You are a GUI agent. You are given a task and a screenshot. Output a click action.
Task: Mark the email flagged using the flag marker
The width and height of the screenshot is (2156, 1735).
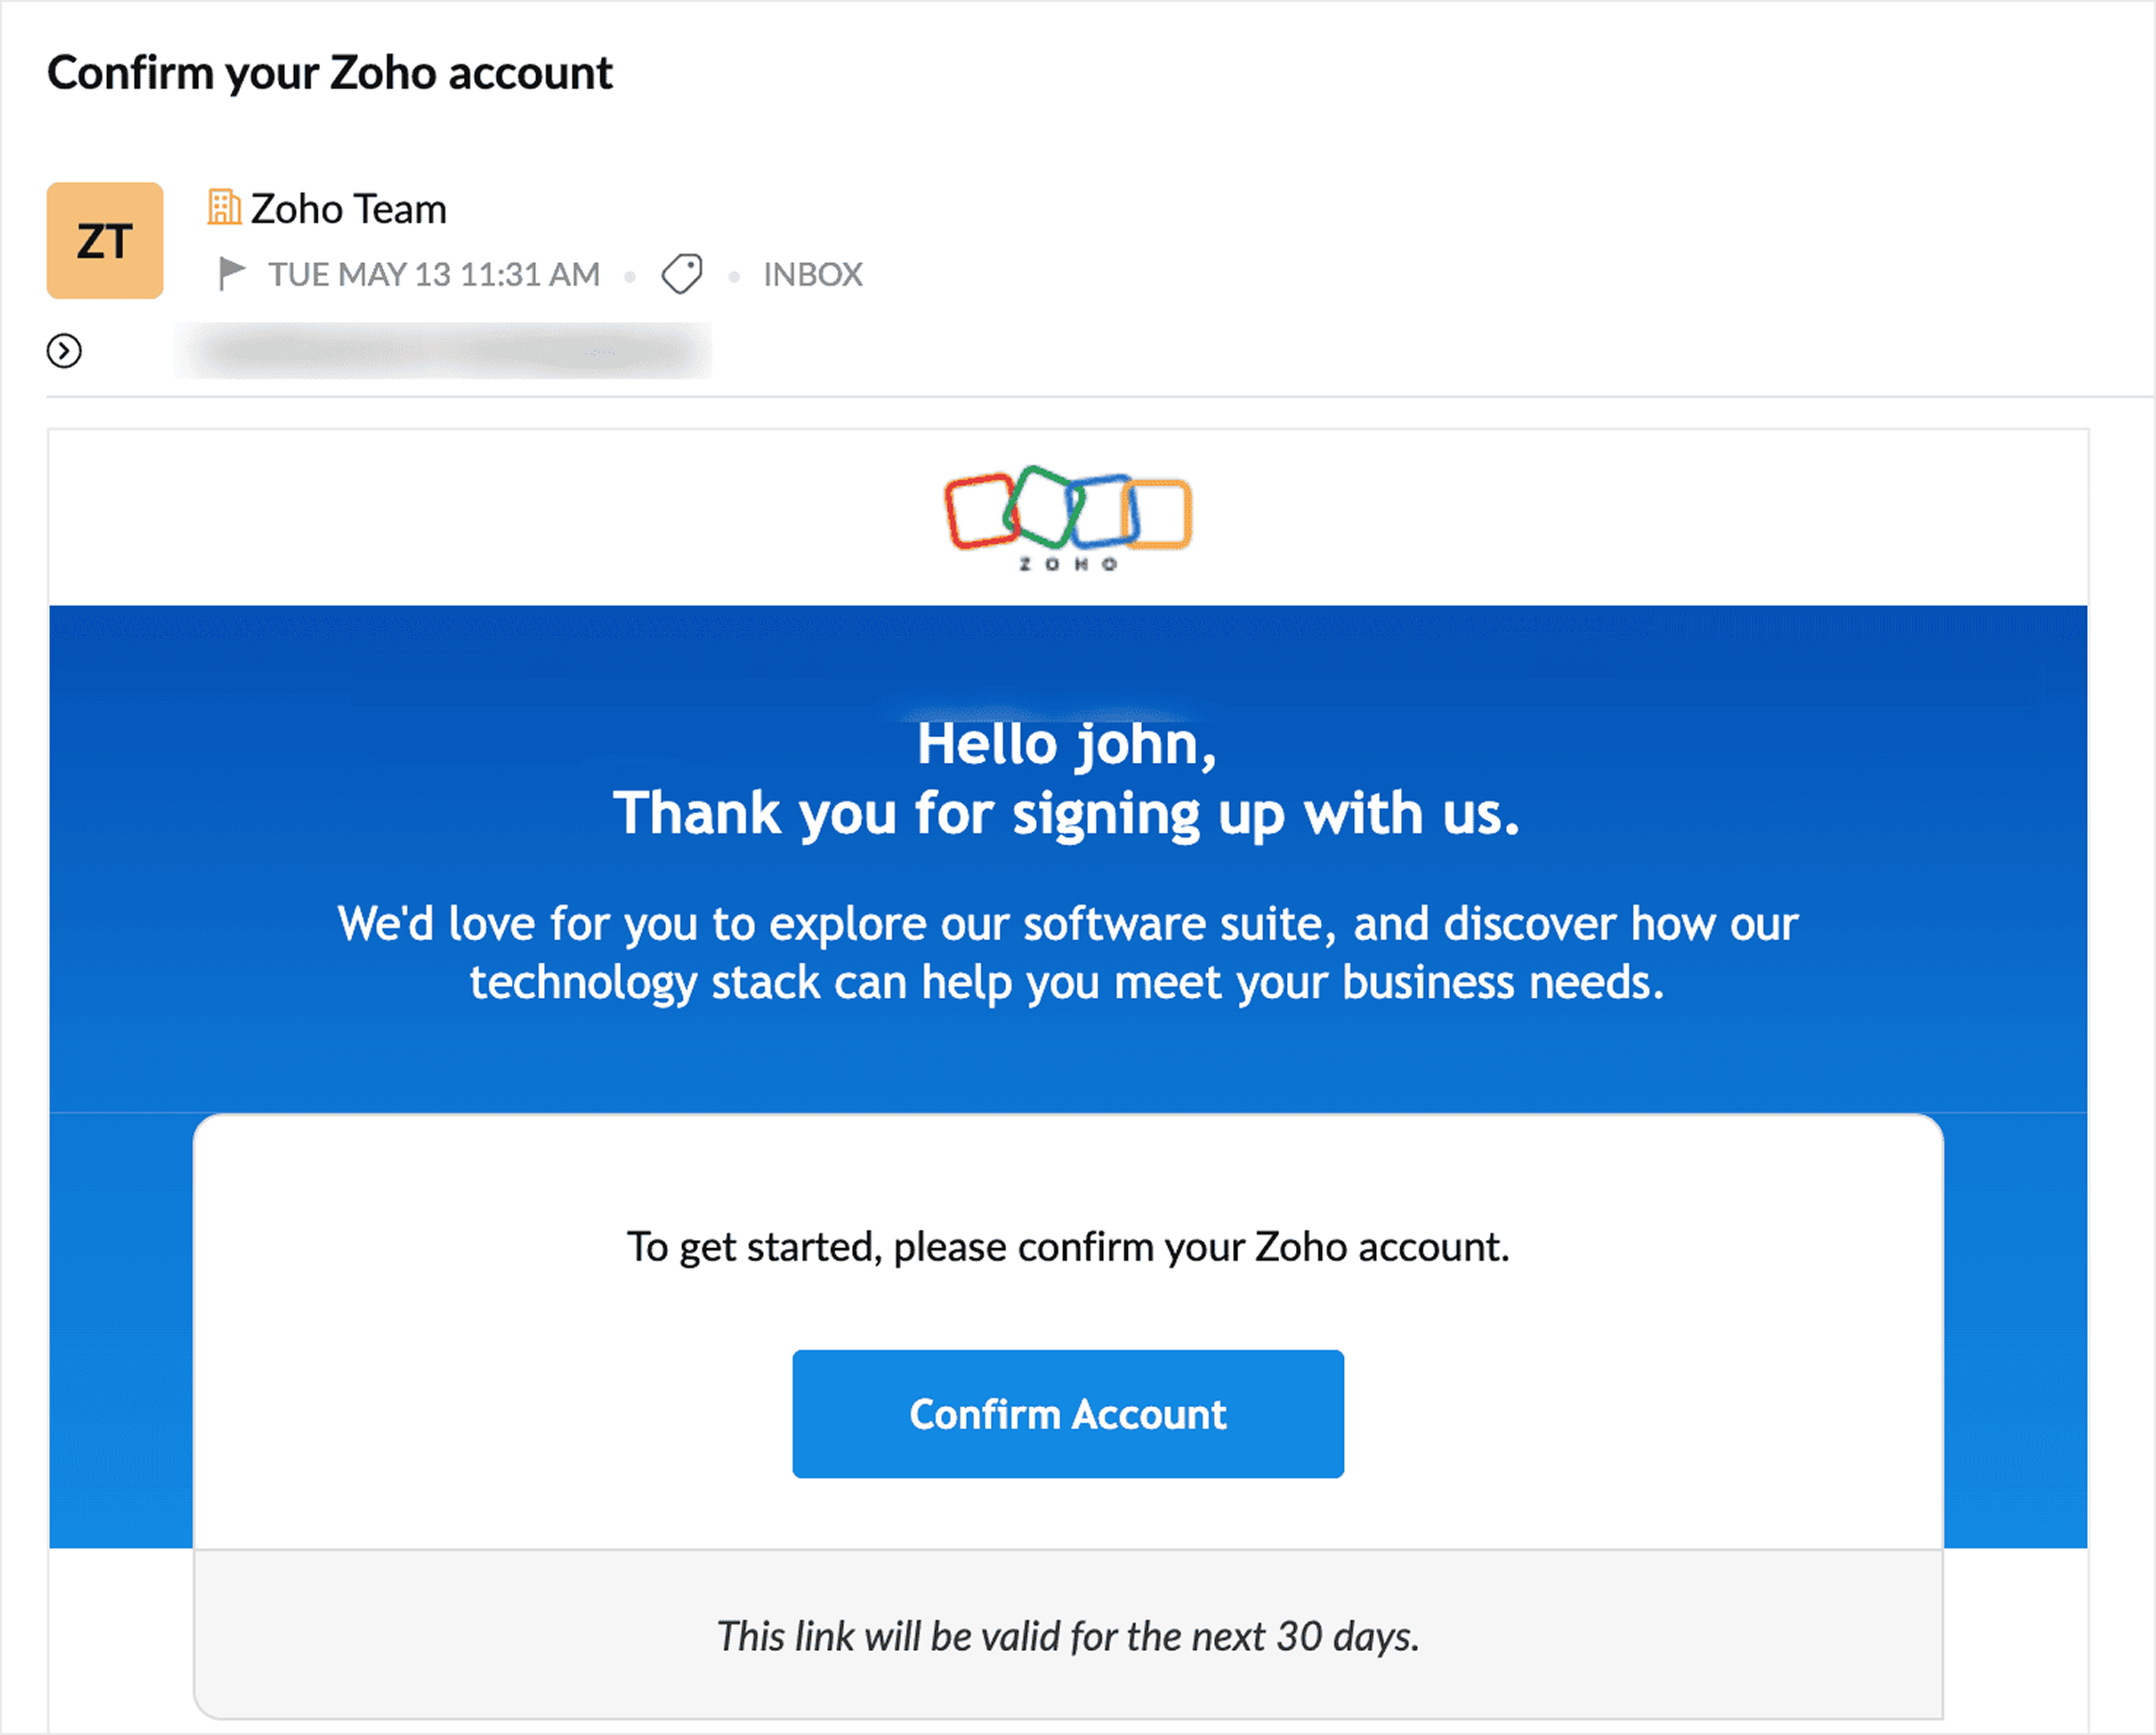click(232, 272)
